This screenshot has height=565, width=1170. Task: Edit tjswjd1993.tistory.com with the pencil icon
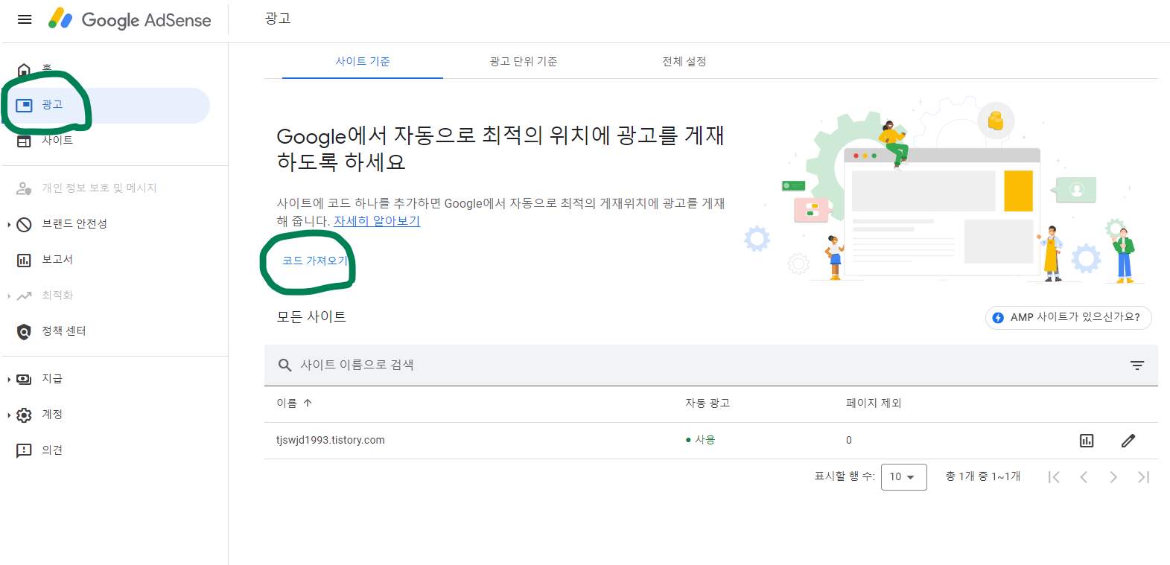click(x=1128, y=441)
